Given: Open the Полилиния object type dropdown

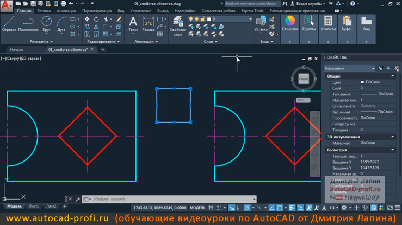Looking at the screenshot, I should point(349,68).
